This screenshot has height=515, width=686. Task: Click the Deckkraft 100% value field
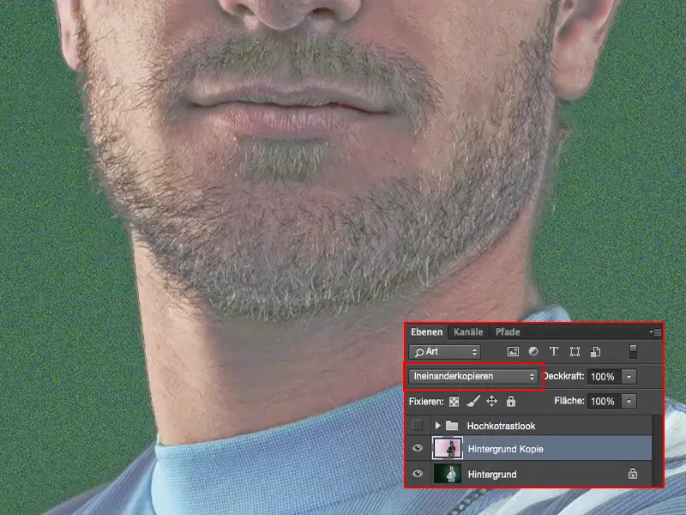point(604,377)
